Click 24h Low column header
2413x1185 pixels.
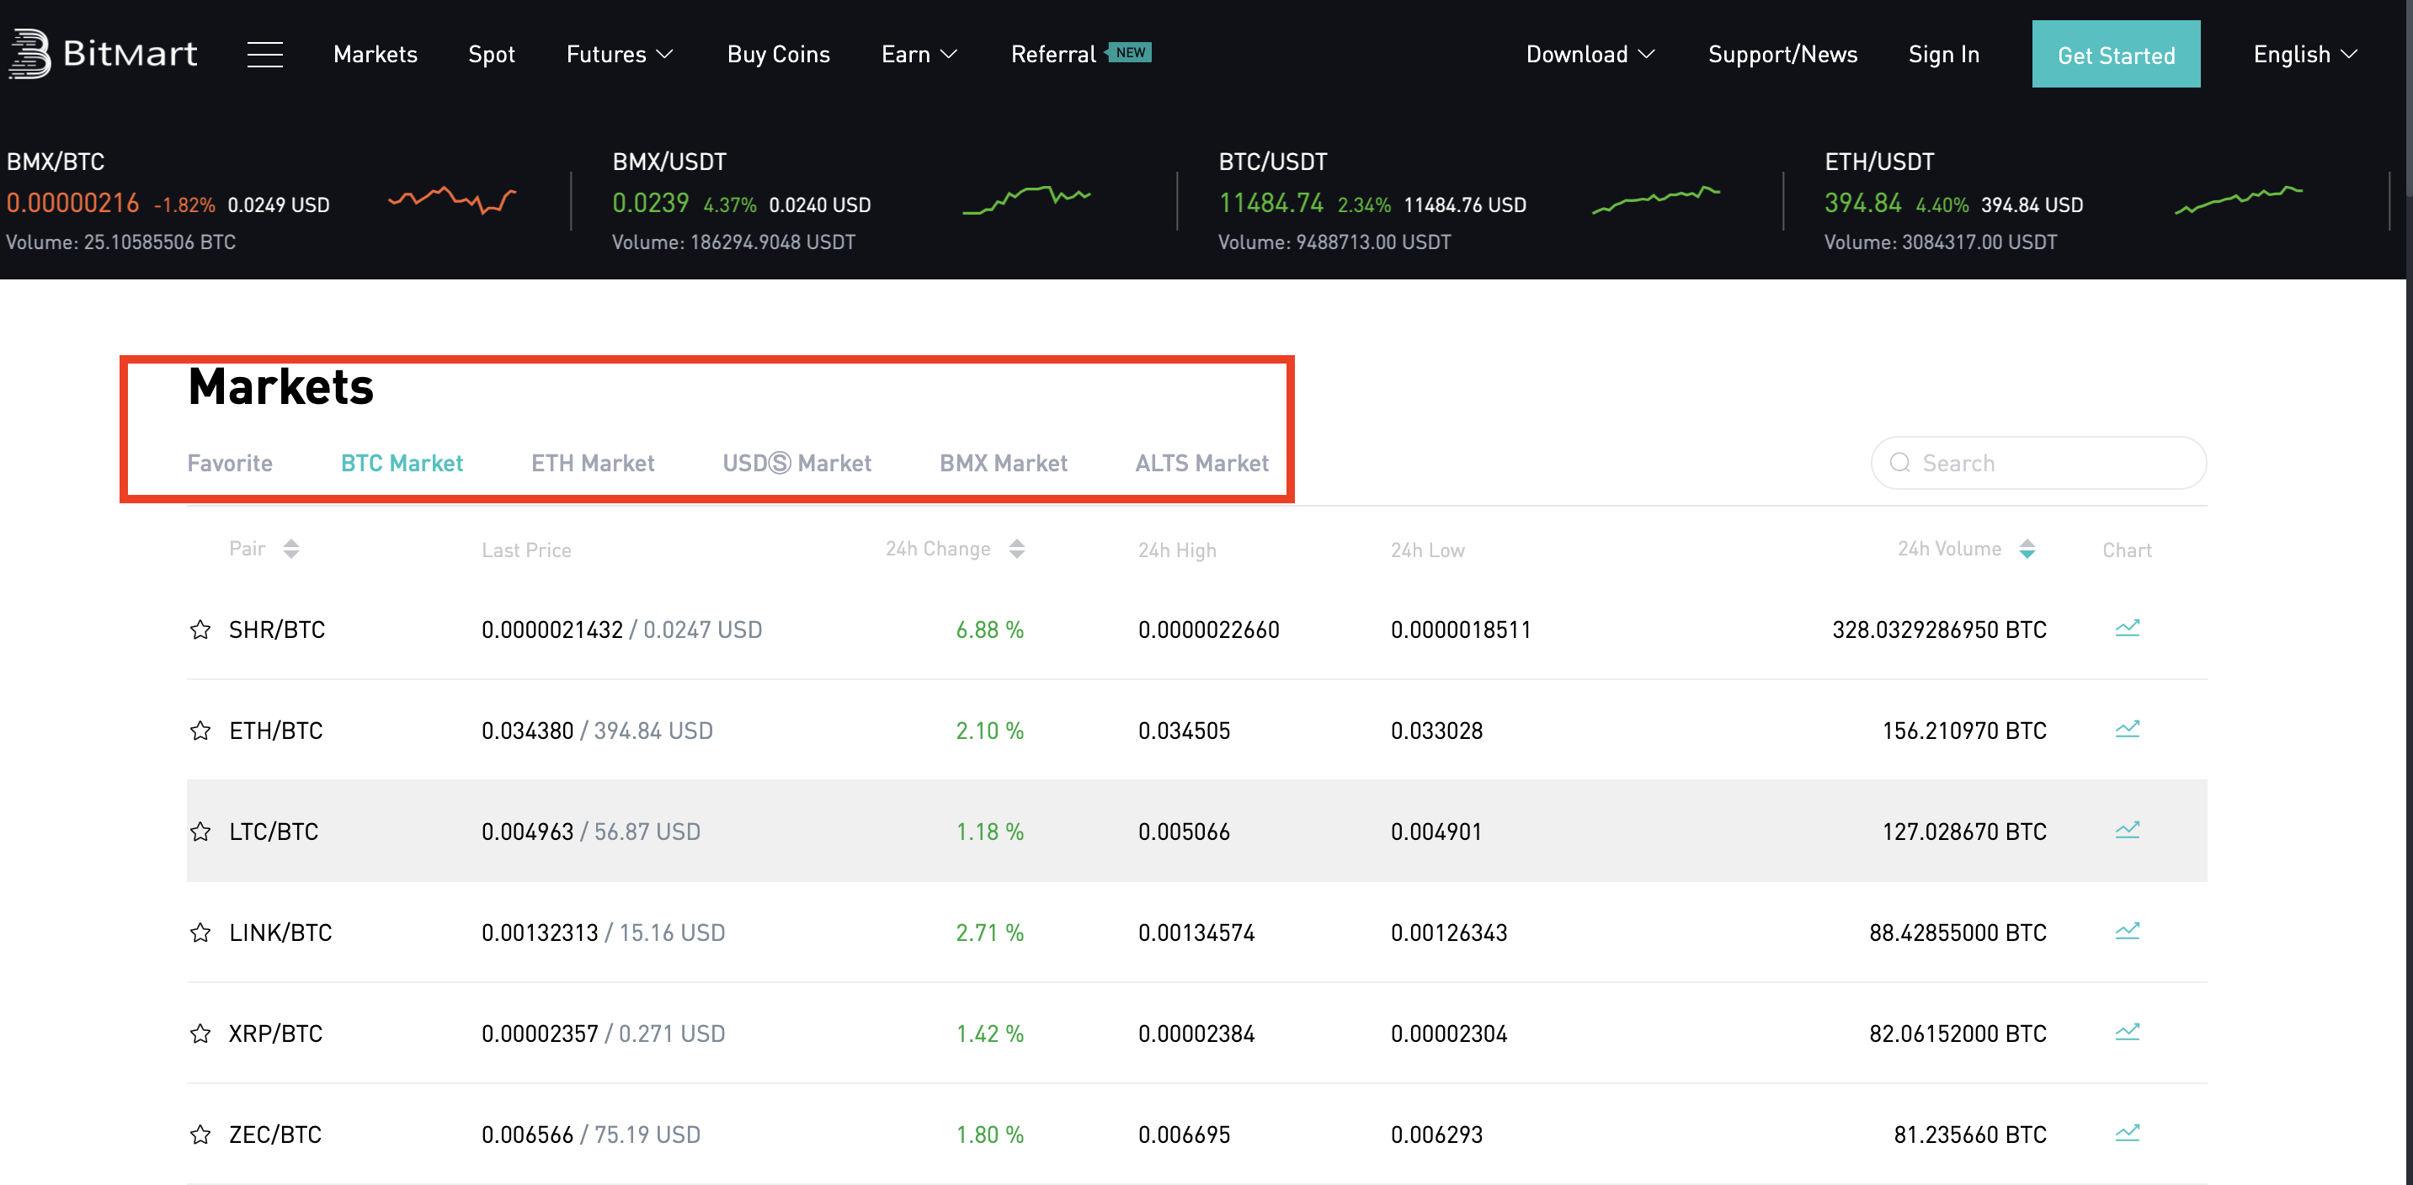click(1428, 550)
